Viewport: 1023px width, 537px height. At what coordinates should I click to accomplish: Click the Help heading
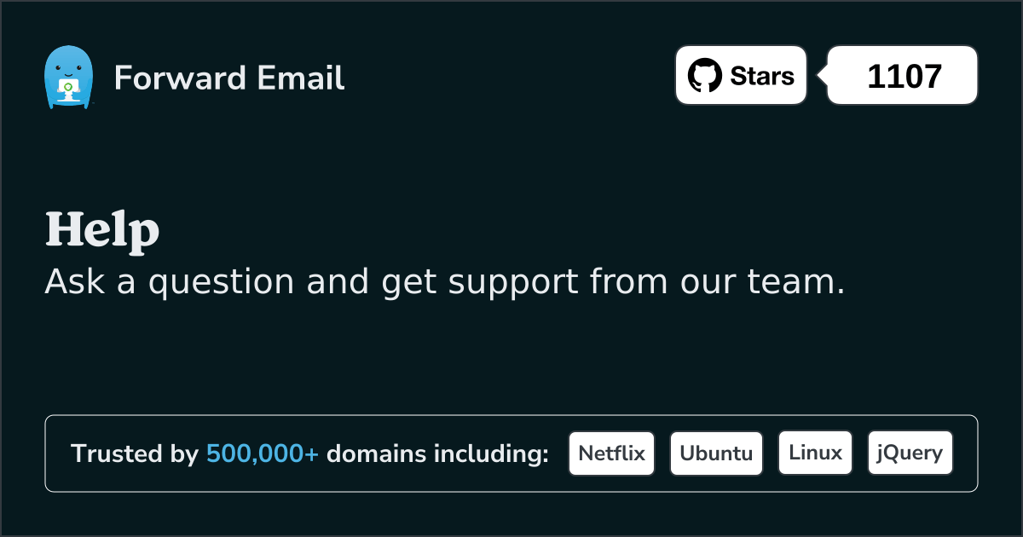pyautogui.click(x=102, y=230)
